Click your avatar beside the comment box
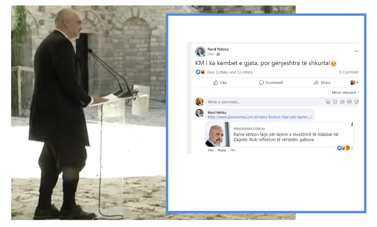Viewport: 377px width, 227px height. (x=199, y=102)
